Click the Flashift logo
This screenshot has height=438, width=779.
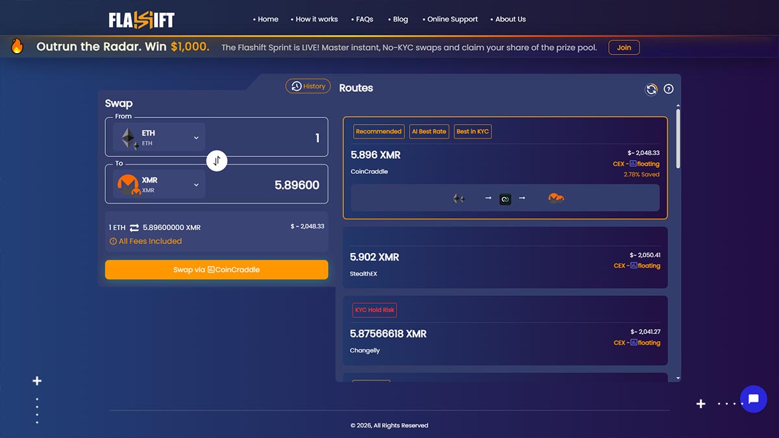[x=142, y=20]
